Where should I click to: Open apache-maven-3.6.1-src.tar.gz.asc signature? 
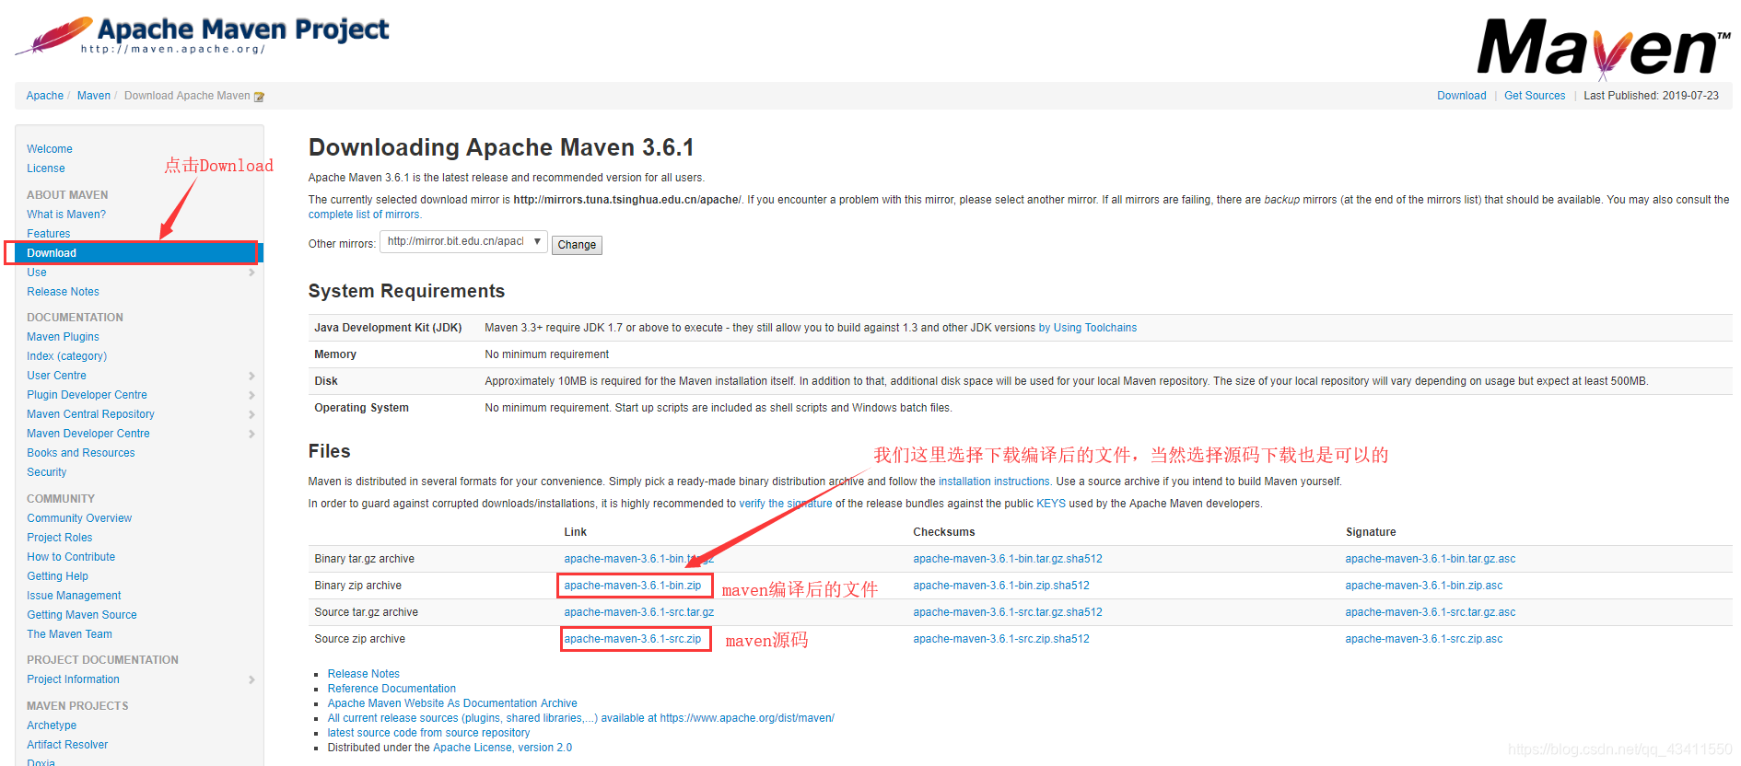pos(1431,612)
